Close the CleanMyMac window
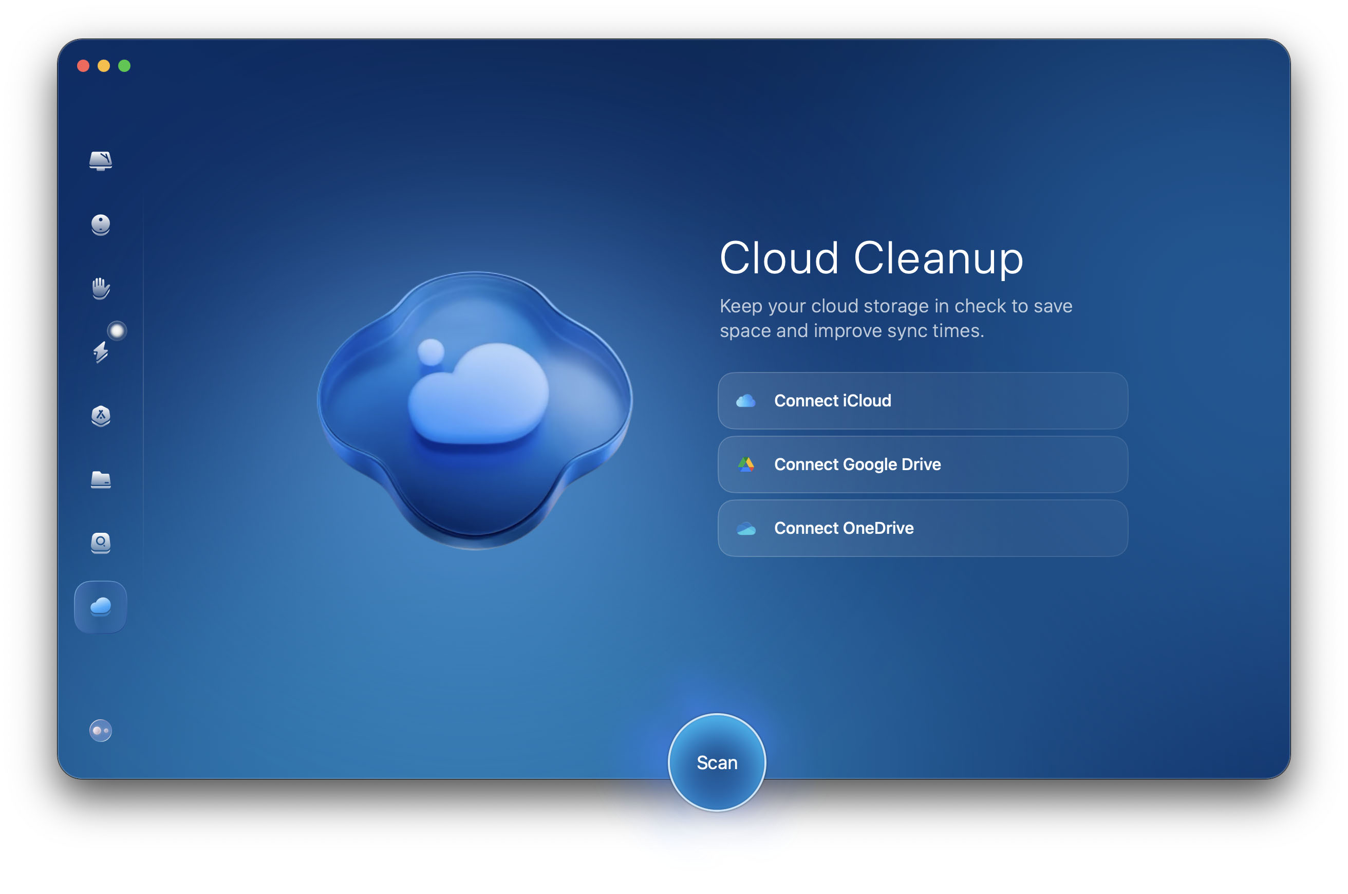 pos(83,66)
